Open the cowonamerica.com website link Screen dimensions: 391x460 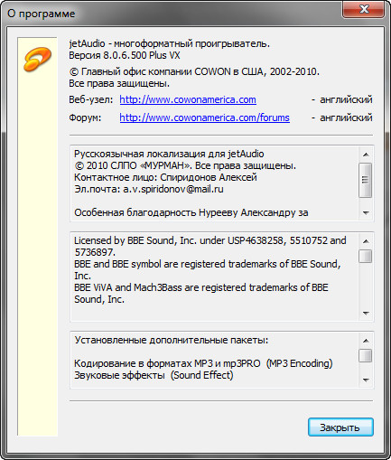pos(188,99)
